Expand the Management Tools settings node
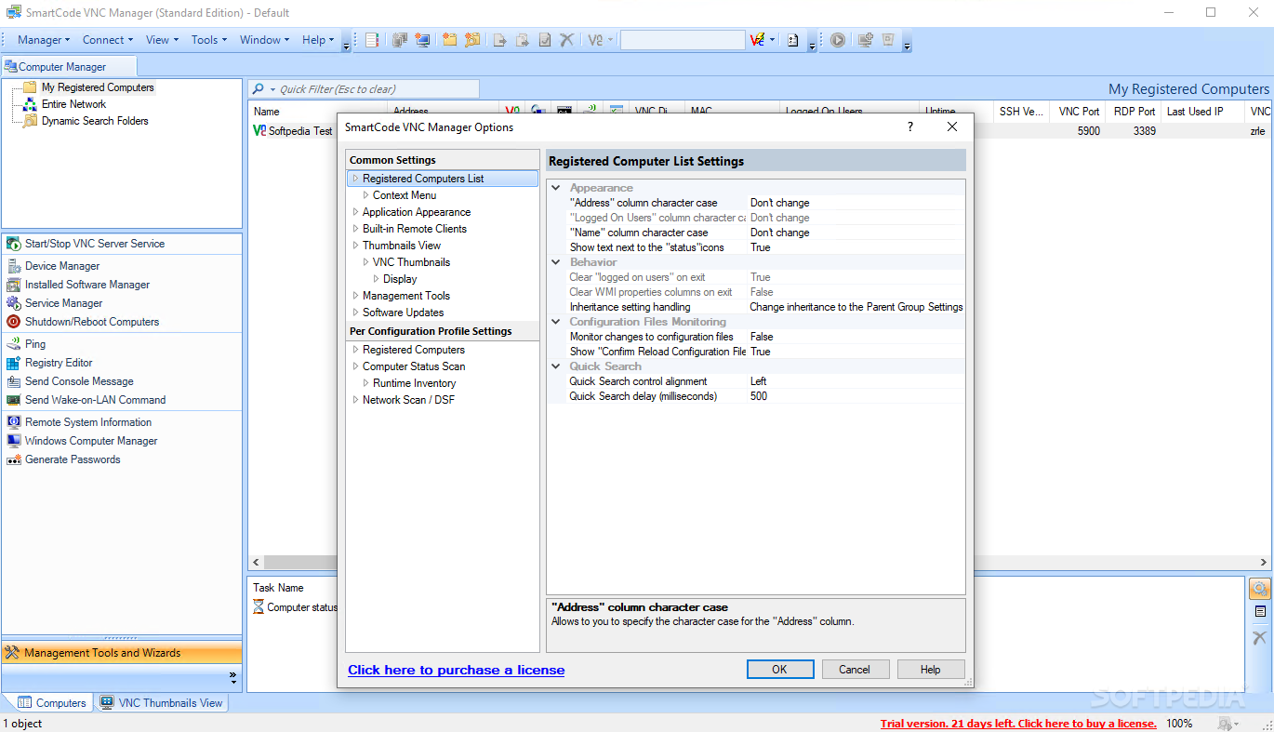 (x=354, y=296)
